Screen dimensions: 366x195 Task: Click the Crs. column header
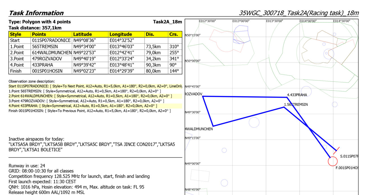click(x=174, y=34)
